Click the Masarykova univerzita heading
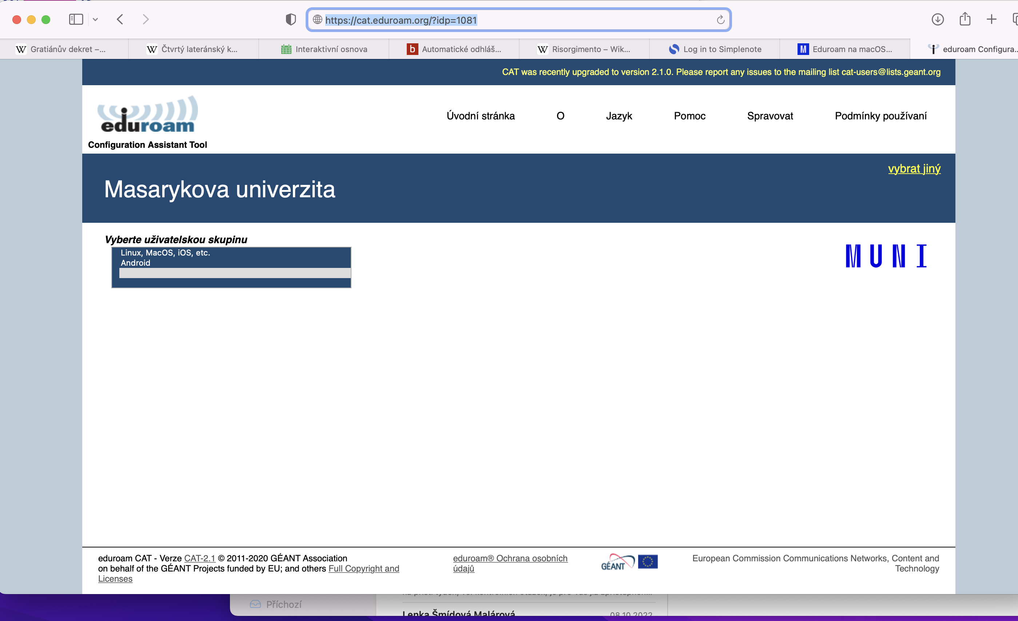This screenshot has height=621, width=1018. point(220,189)
